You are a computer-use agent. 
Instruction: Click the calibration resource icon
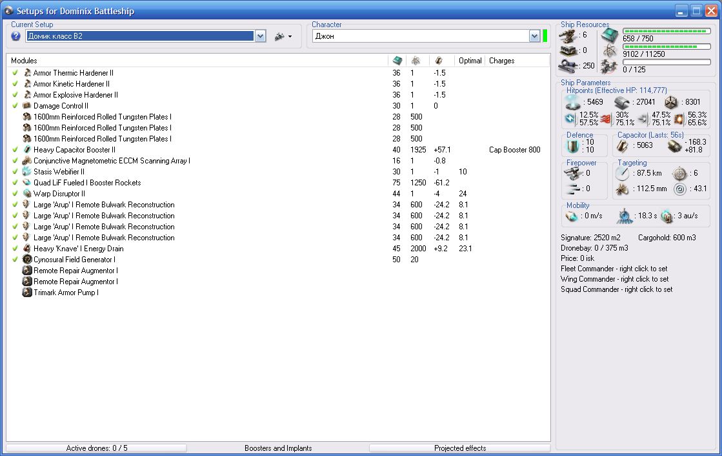click(x=568, y=66)
